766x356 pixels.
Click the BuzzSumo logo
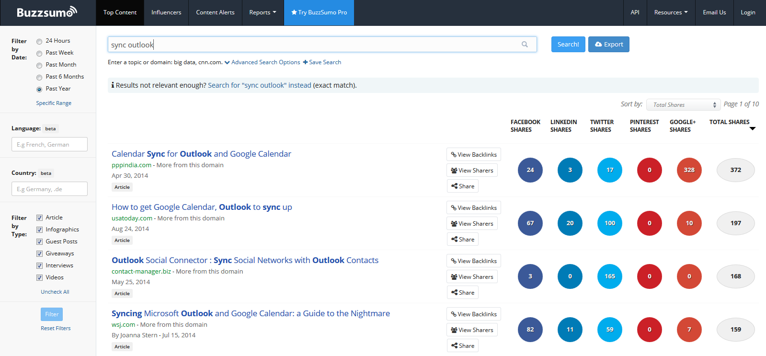pos(46,12)
